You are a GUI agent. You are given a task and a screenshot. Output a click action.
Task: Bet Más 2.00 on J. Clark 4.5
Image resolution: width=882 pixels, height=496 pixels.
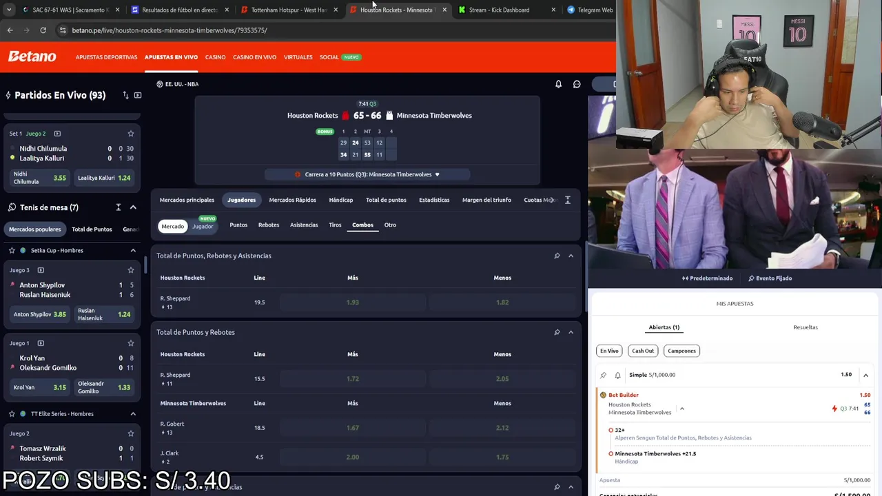click(x=353, y=457)
